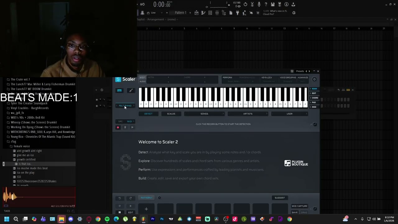The height and width of the screenshot is (224, 398).
Task: Open the Scaler settings gear
Action: pyautogui.click(x=314, y=79)
